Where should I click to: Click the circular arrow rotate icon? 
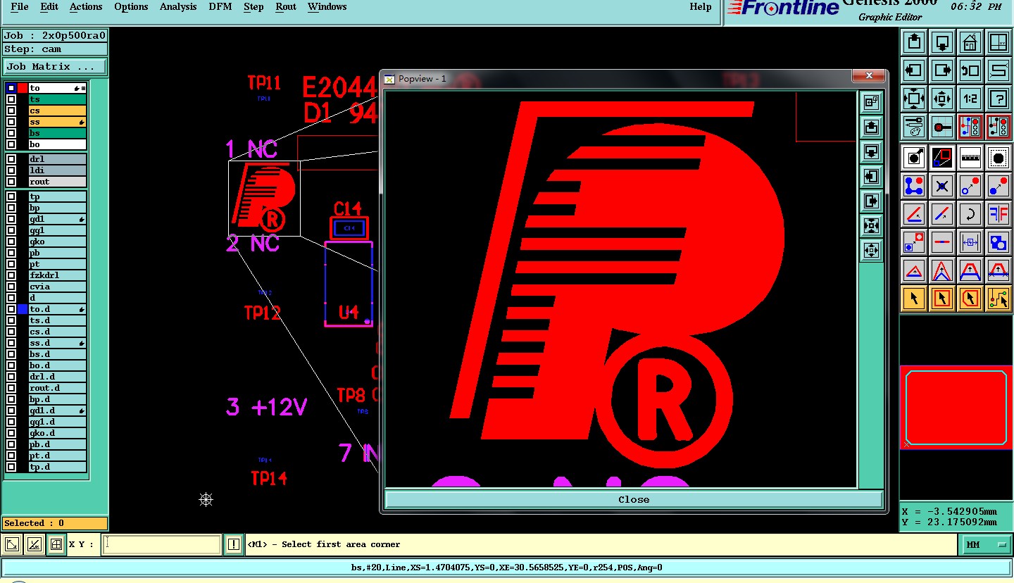(970, 214)
